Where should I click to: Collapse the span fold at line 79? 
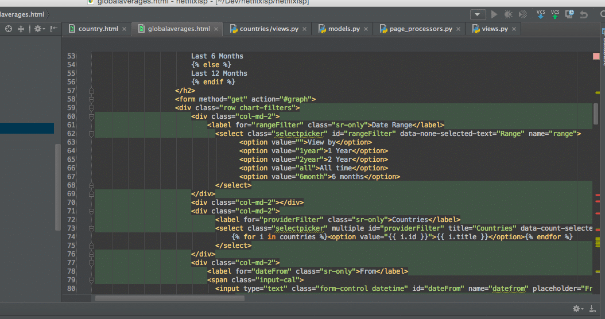tap(91, 280)
